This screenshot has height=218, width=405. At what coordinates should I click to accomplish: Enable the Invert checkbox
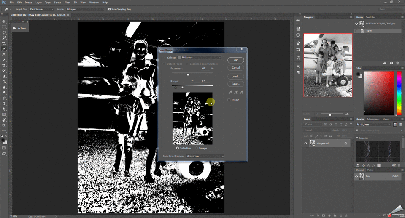pyautogui.click(x=229, y=100)
